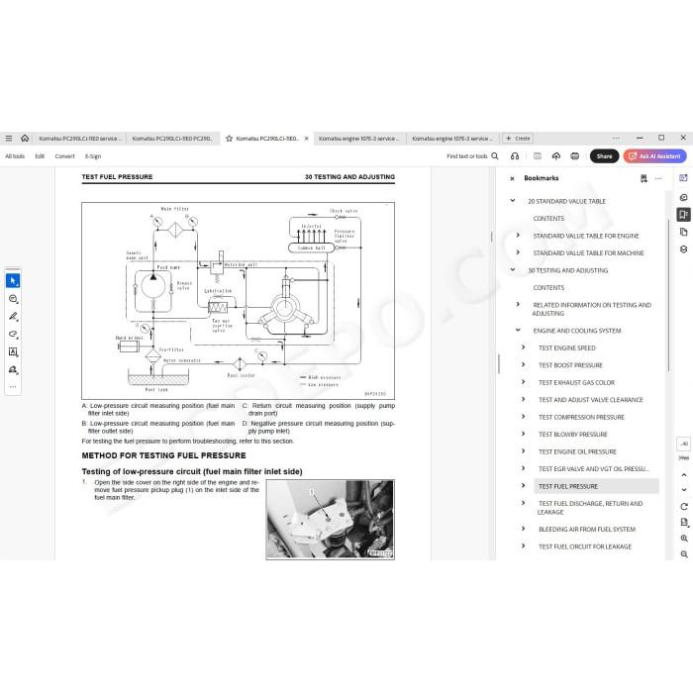The image size is (693, 693).
Task: Open Ask AI Assistant
Action: (655, 156)
